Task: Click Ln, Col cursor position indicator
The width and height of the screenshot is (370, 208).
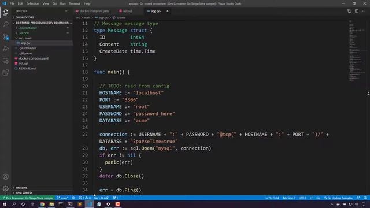Action: 272,198
